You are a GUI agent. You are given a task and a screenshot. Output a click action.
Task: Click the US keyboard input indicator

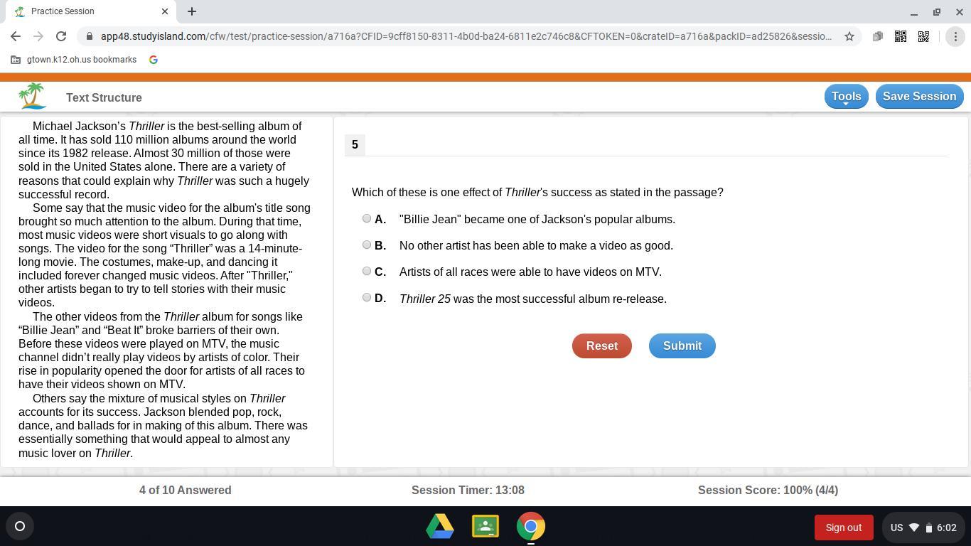point(896,528)
